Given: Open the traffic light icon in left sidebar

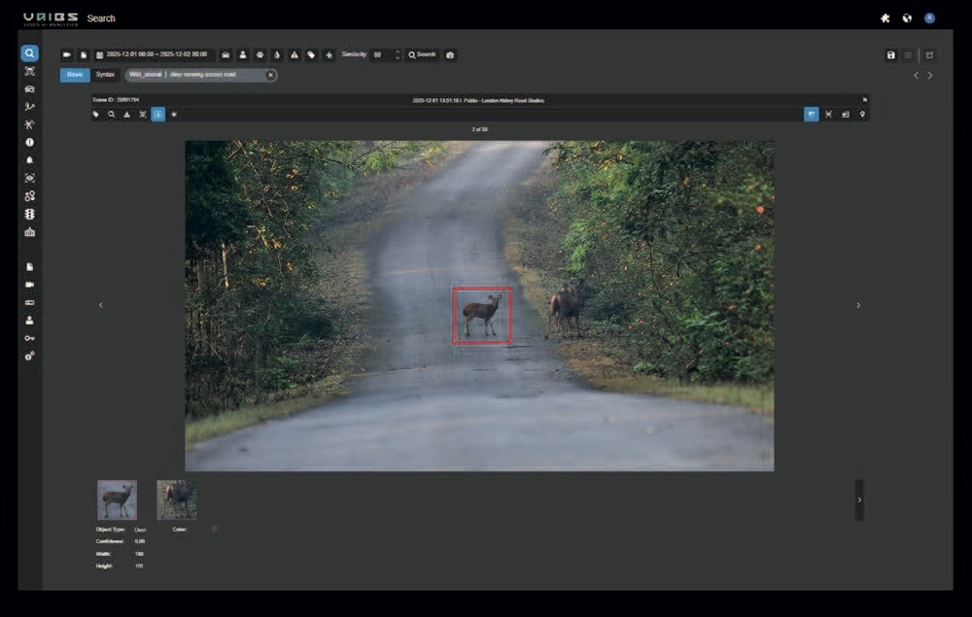Looking at the screenshot, I should coord(30,214).
